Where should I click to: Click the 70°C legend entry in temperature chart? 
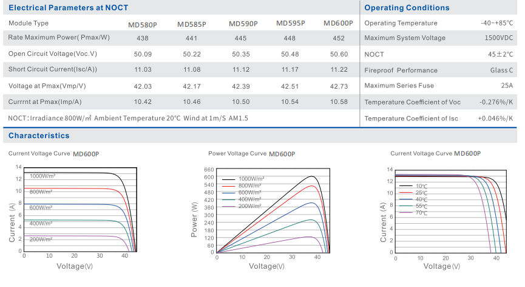coord(421,213)
